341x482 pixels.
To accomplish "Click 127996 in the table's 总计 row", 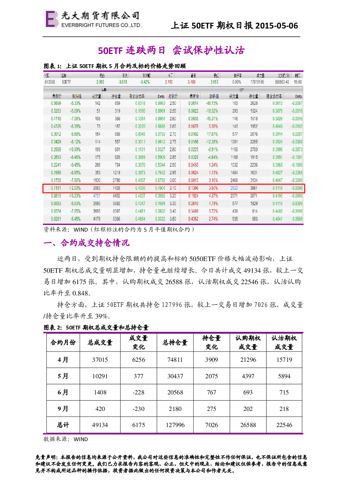I will (x=175, y=425).
